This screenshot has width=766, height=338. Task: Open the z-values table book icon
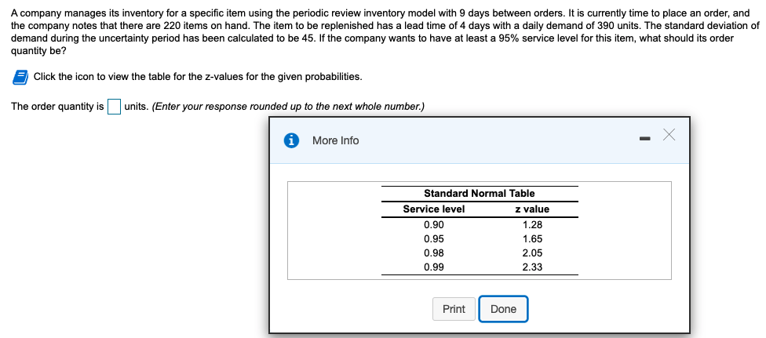(20, 77)
